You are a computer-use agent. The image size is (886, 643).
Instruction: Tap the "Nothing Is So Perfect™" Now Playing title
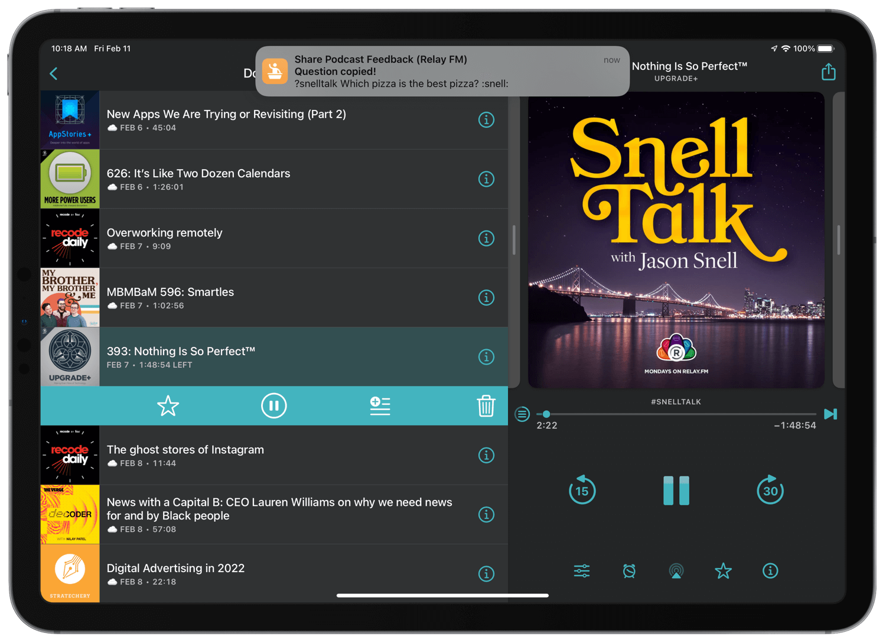click(690, 66)
